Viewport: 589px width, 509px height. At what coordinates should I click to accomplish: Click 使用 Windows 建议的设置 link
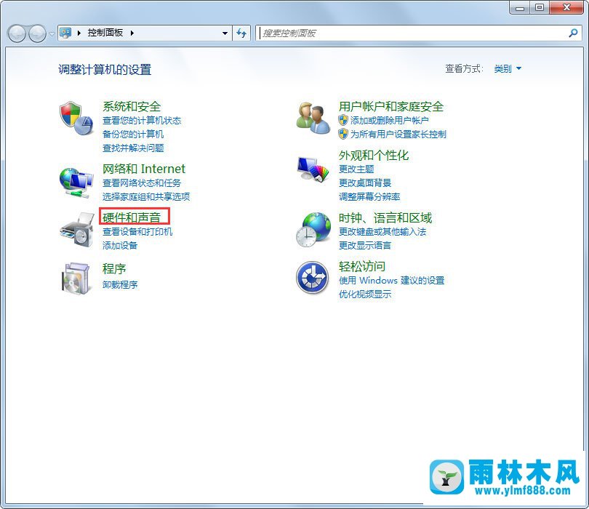click(391, 280)
